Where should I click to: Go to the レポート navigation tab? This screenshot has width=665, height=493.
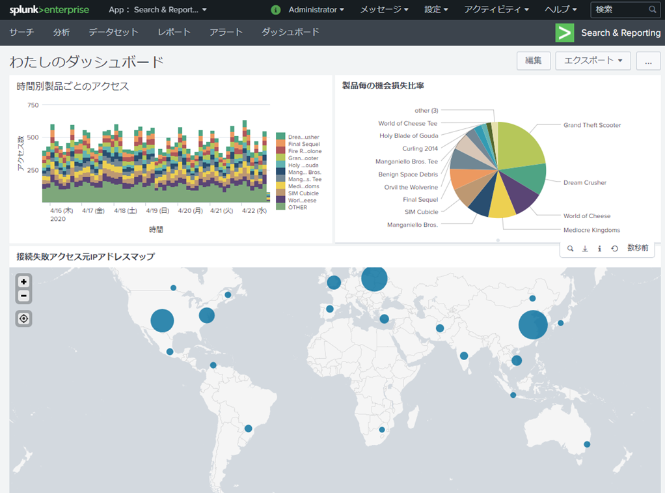coord(174,32)
